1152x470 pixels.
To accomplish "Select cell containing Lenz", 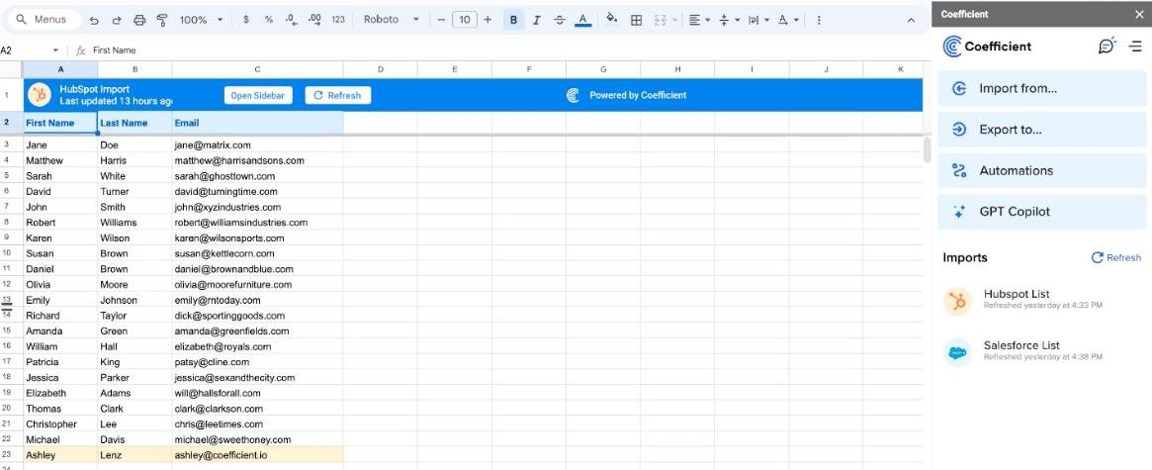I will pyautogui.click(x=135, y=455).
